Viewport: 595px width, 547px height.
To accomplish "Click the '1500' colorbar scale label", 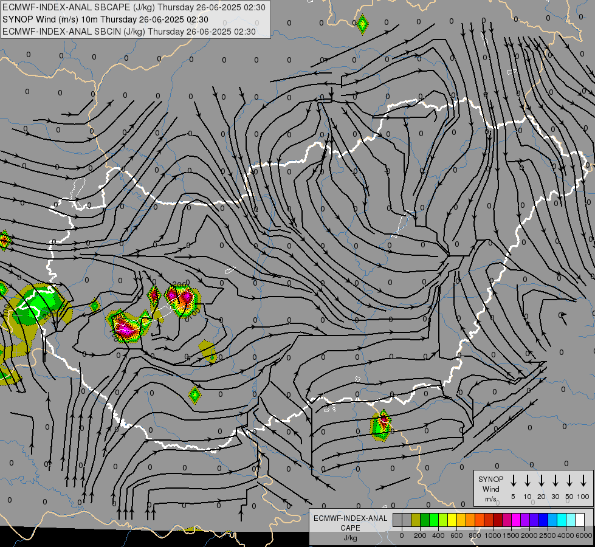I will point(511,535).
